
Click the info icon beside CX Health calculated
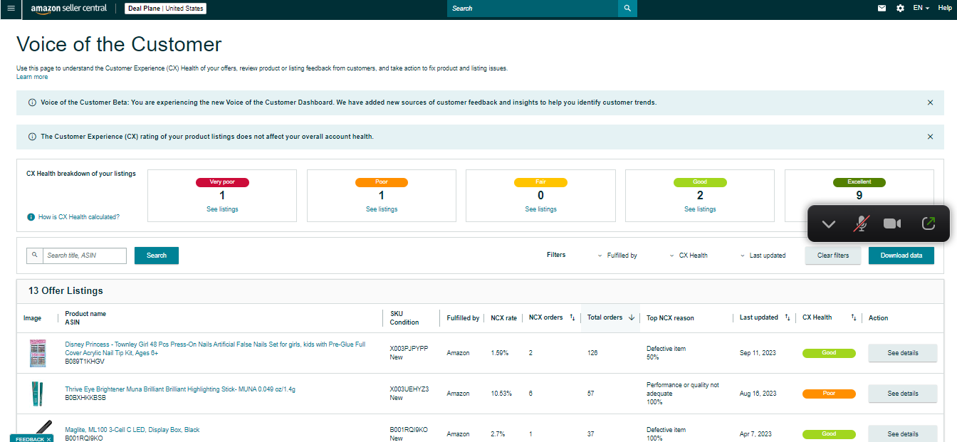point(31,217)
